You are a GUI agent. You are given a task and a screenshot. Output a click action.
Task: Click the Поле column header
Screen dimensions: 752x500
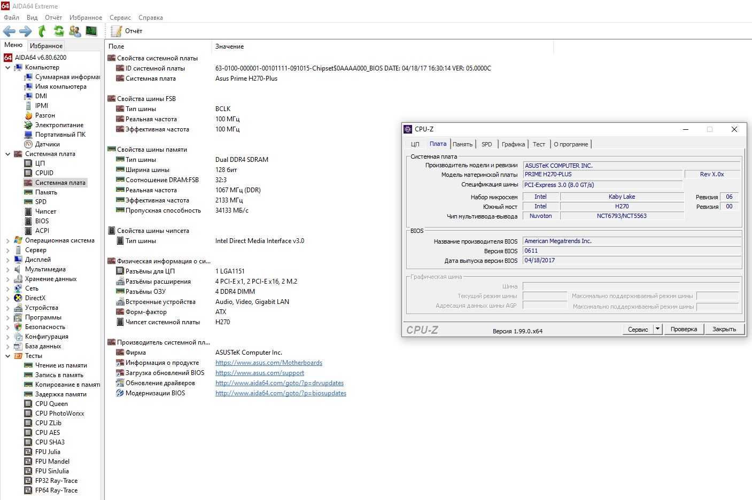tap(158, 46)
